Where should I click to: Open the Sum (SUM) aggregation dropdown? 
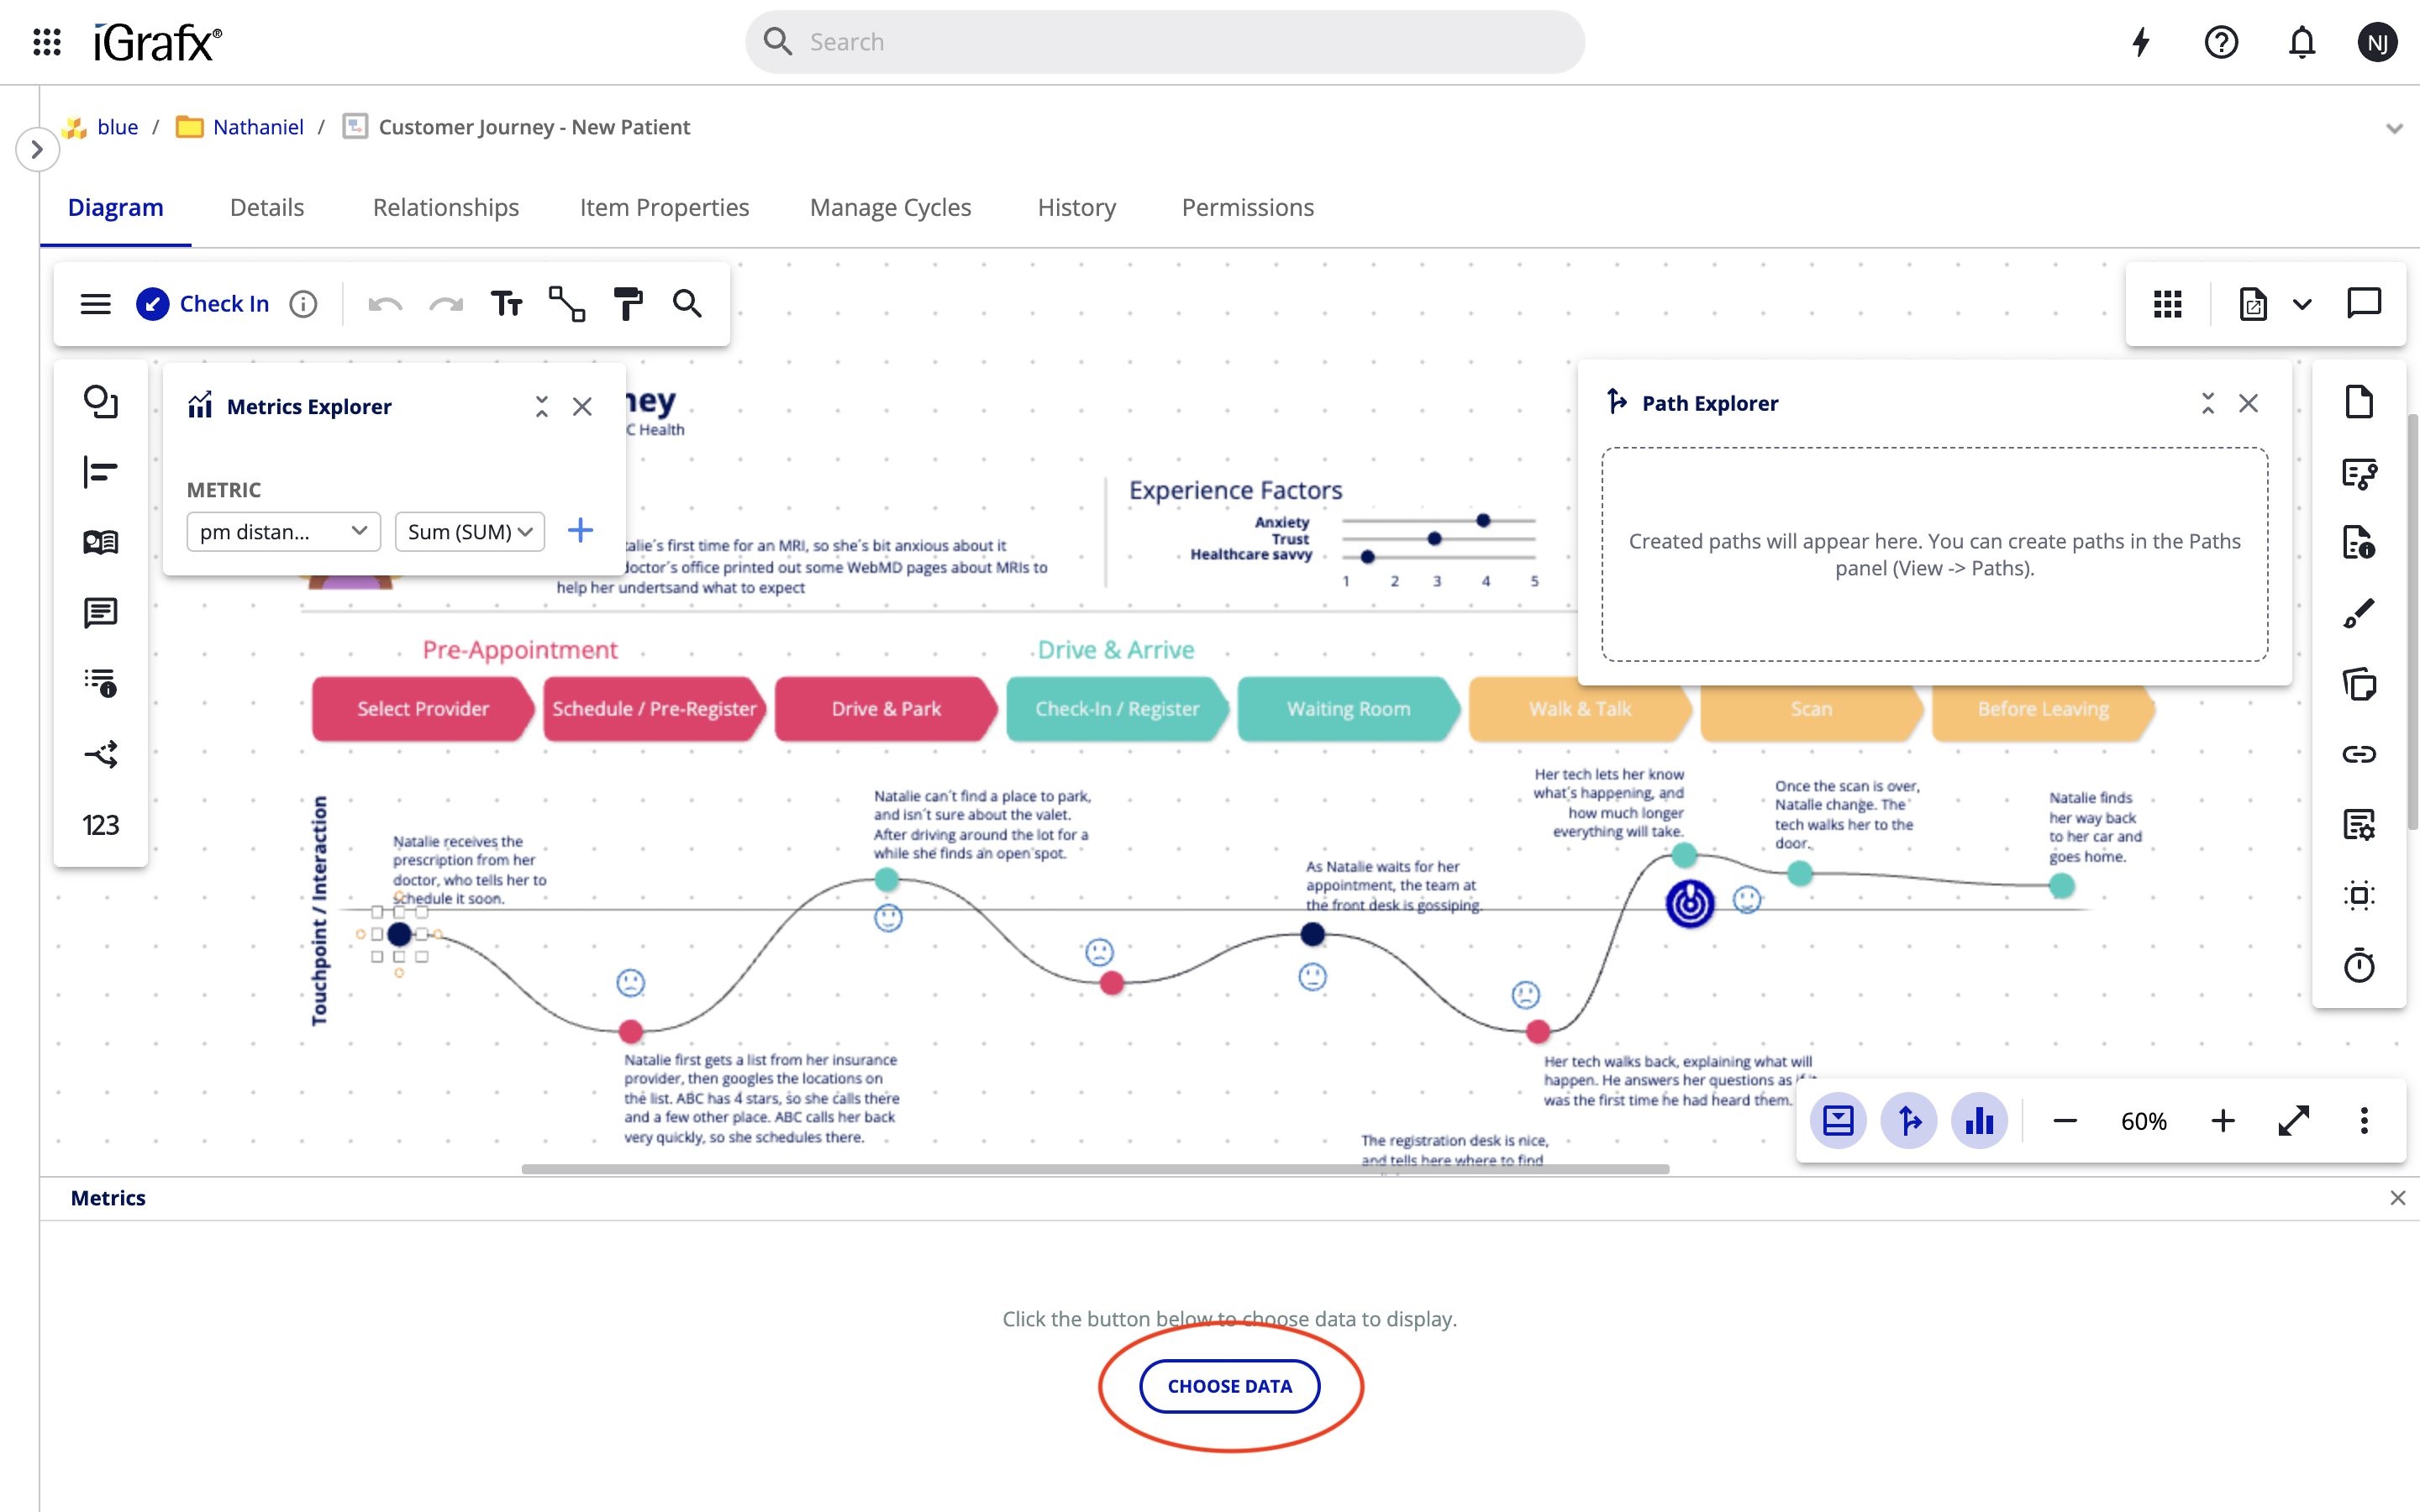[469, 532]
